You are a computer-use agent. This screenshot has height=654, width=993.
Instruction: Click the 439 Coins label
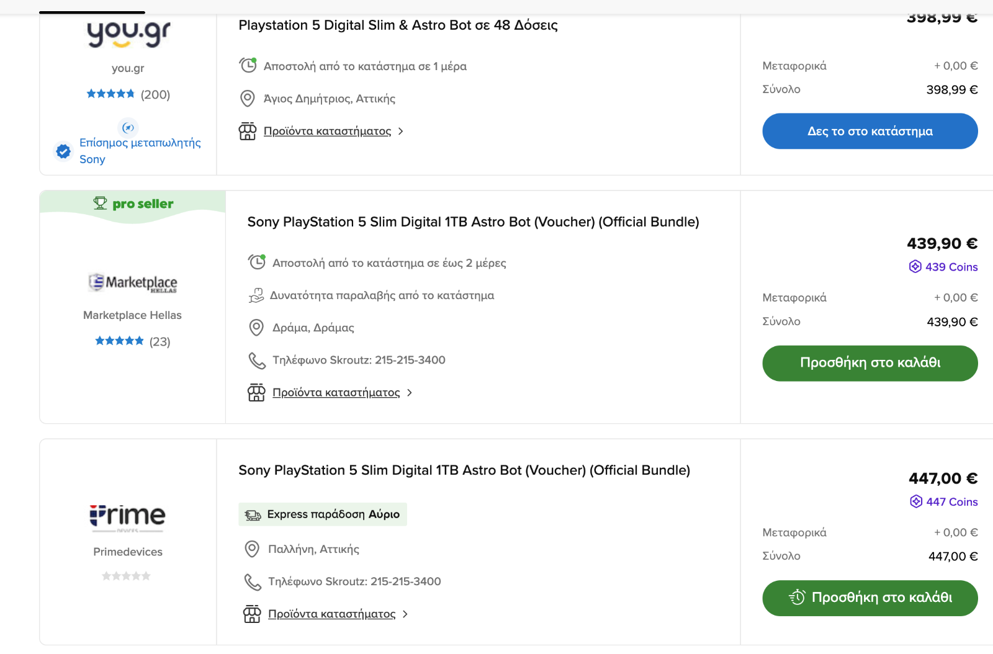951,267
